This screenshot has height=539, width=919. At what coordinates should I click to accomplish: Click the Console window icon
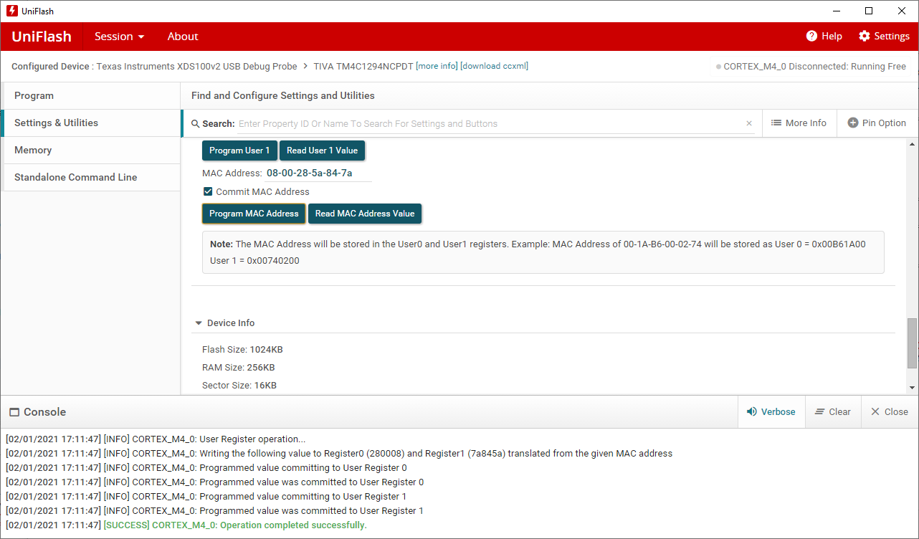coord(14,412)
